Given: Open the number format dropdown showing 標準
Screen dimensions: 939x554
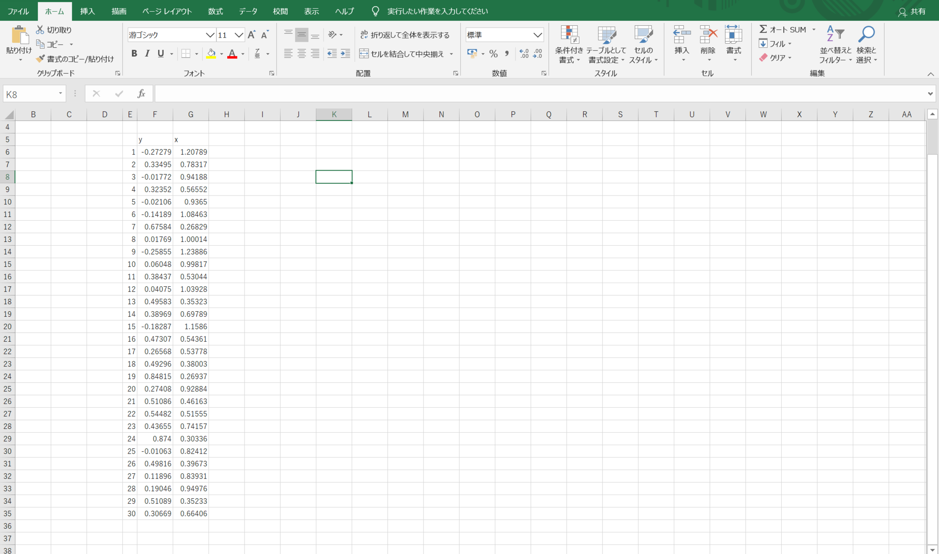Looking at the screenshot, I should tap(538, 35).
